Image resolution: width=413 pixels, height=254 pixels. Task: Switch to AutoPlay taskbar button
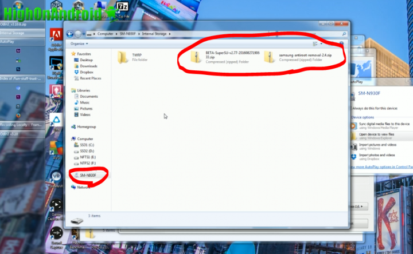(x=22, y=42)
